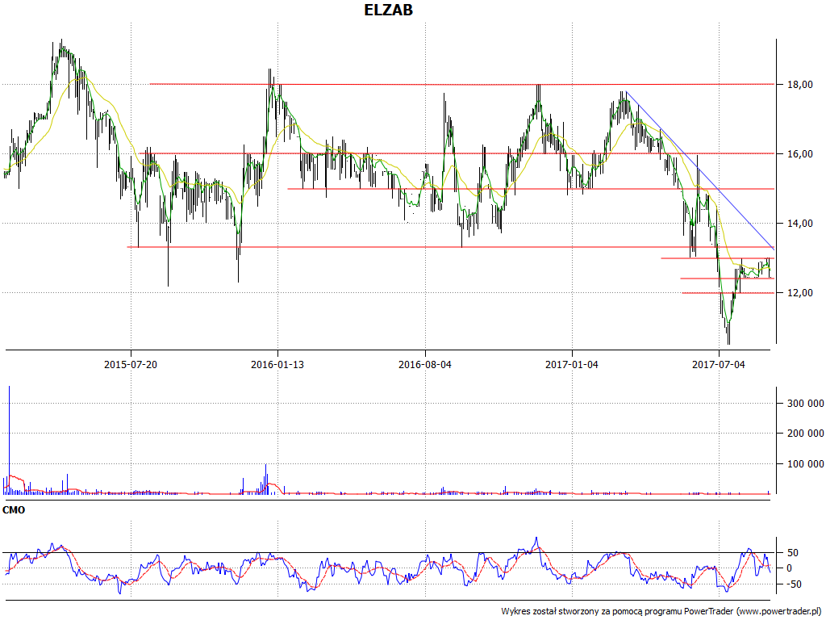The height and width of the screenshot is (620, 826).
Task: Click the ELZAB chart title
Action: click(x=388, y=10)
